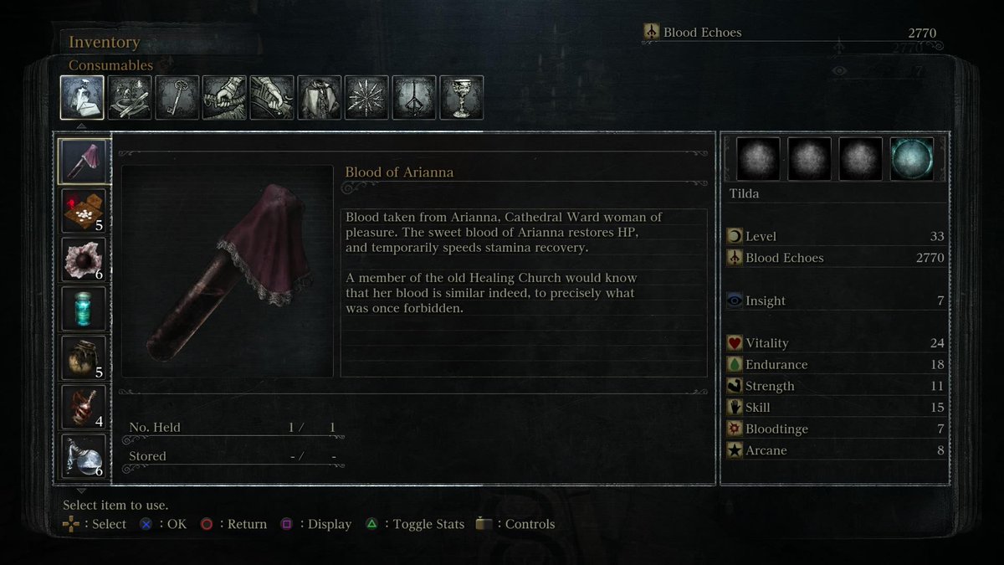Select the glowing fourth rune slot
This screenshot has height=565, width=1004.
pos(912,159)
